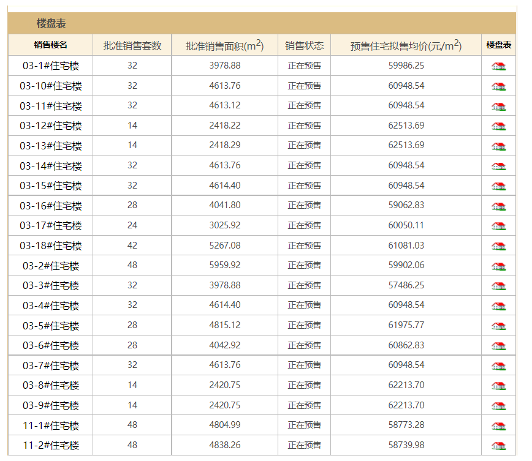532x461 pixels.
Task: Open house icon for 03-17#住宅楼
Action: 498,226
